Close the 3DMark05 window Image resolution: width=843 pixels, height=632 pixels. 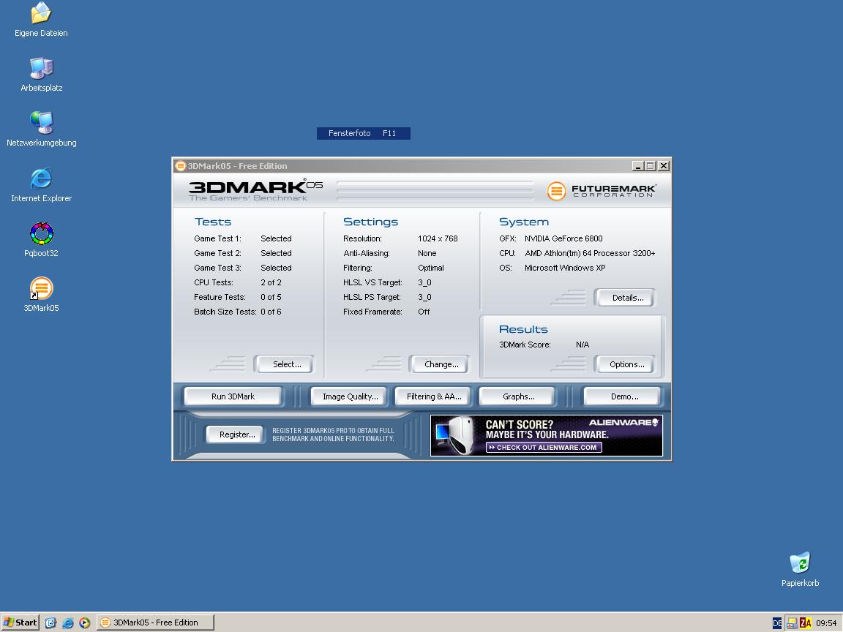tap(664, 165)
